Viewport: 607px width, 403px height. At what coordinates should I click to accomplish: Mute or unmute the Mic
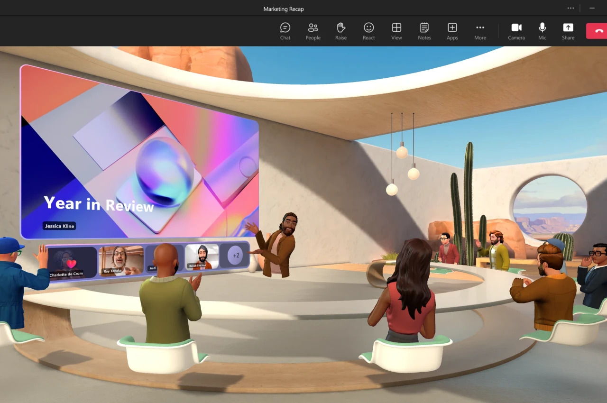542,31
